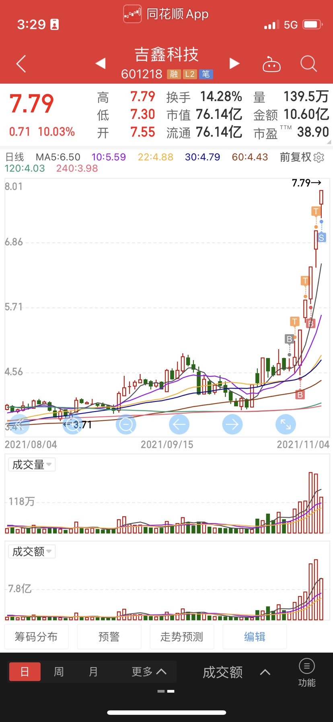Open 筹码分布 chip distribution
The image size is (333, 722).
36,637
